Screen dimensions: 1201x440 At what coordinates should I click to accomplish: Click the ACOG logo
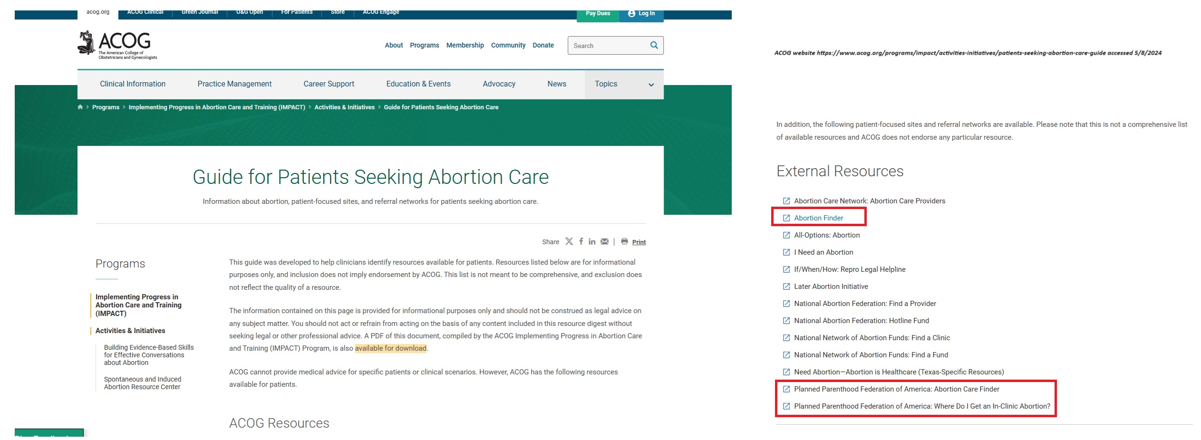pos(117,45)
